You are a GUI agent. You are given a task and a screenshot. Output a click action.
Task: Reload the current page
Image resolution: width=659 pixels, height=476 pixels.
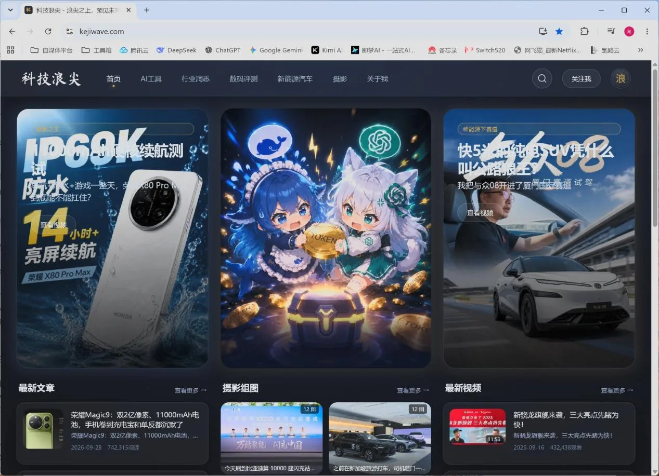(48, 31)
